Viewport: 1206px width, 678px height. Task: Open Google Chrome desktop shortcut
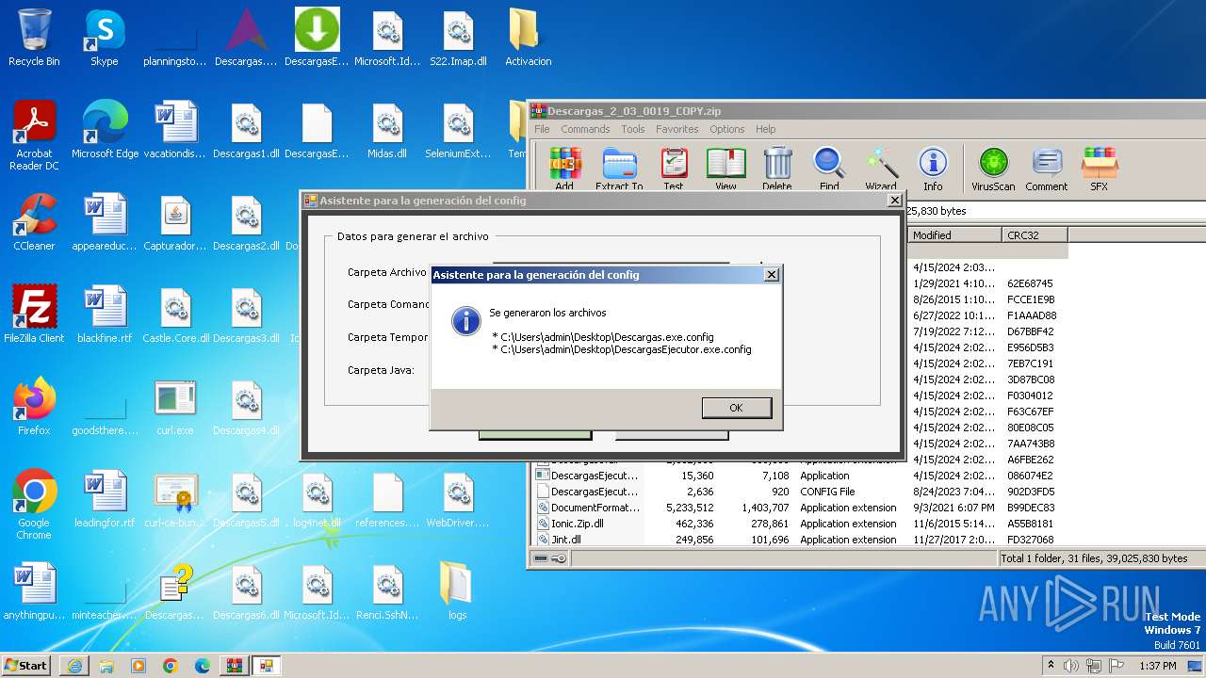click(x=34, y=506)
